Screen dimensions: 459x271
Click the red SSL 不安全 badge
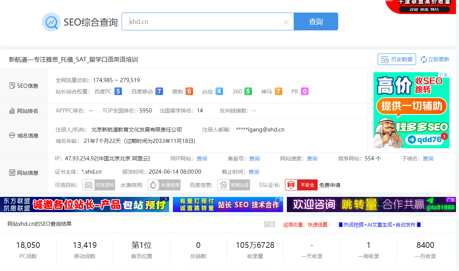(301, 185)
